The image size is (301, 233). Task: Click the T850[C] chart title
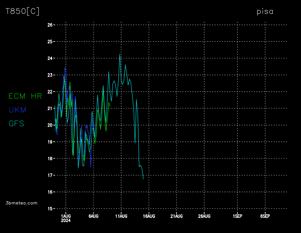click(22, 11)
